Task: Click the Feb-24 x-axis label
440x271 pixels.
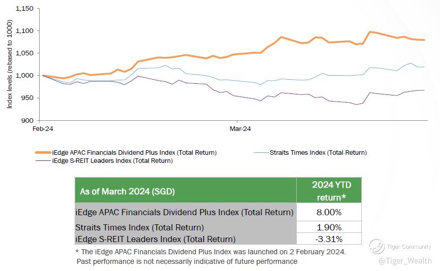Action: point(42,129)
